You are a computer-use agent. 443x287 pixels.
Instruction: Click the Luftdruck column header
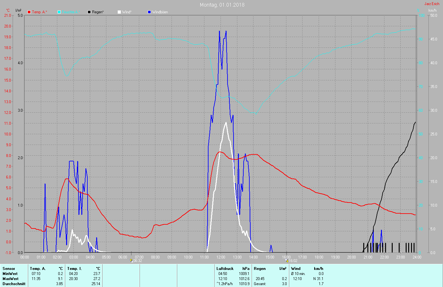pyautogui.click(x=225, y=269)
